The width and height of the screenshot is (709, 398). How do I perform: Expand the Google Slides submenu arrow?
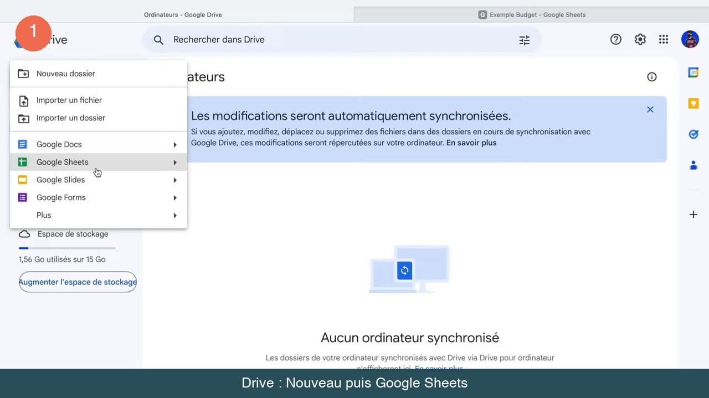click(175, 180)
